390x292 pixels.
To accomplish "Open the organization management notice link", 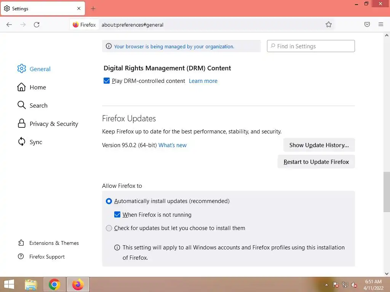I will tap(174, 46).
